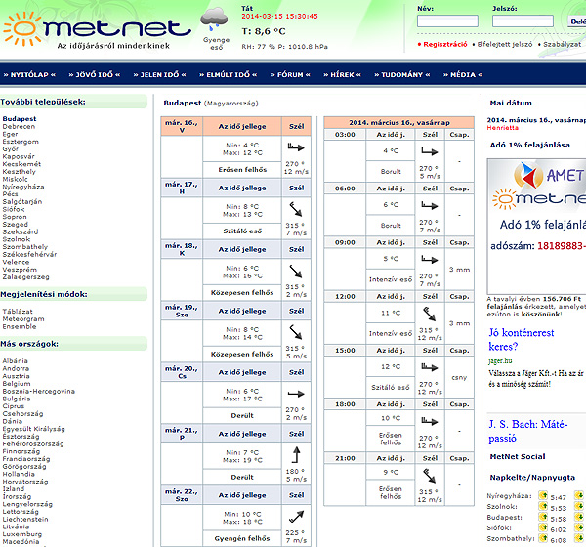Click wind arrow icon in 12:00 row
Screen dimensions: 586x547
click(x=430, y=315)
